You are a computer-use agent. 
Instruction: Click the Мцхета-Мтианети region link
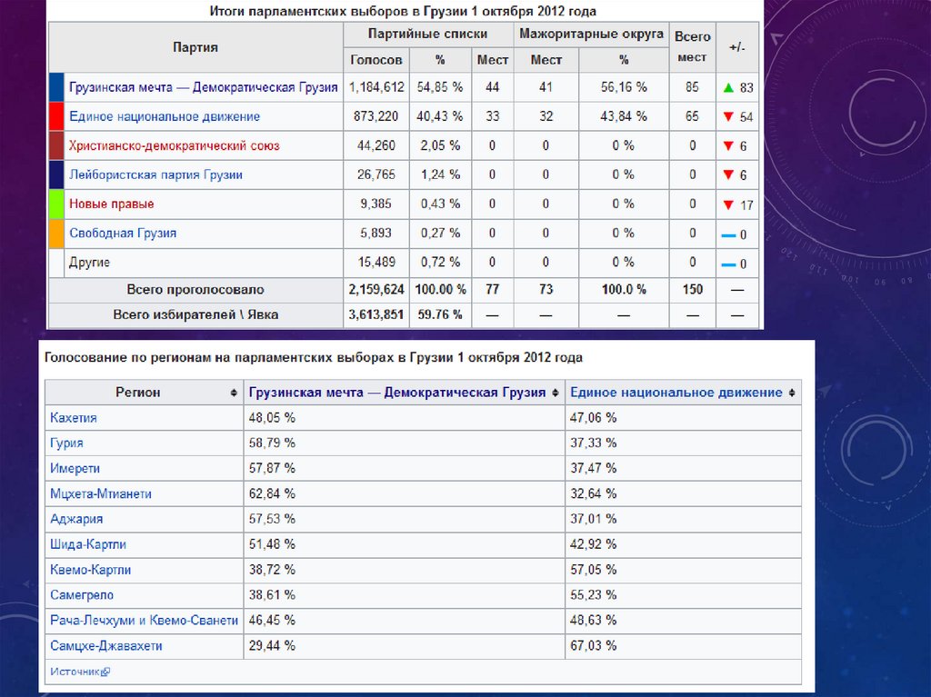[101, 493]
